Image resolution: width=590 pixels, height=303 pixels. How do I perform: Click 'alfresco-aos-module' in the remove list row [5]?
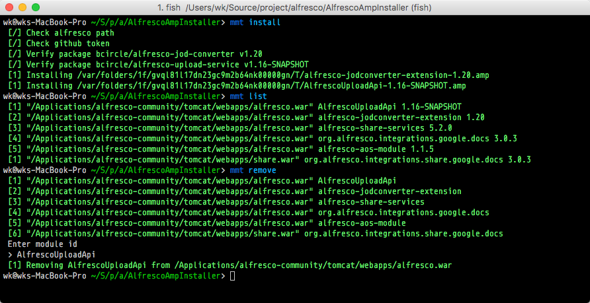[x=362, y=223]
